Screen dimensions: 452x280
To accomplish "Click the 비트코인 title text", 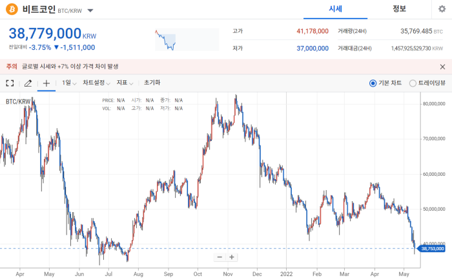I will pos(39,9).
